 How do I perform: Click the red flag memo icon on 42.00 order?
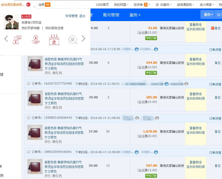[x=212, y=28]
